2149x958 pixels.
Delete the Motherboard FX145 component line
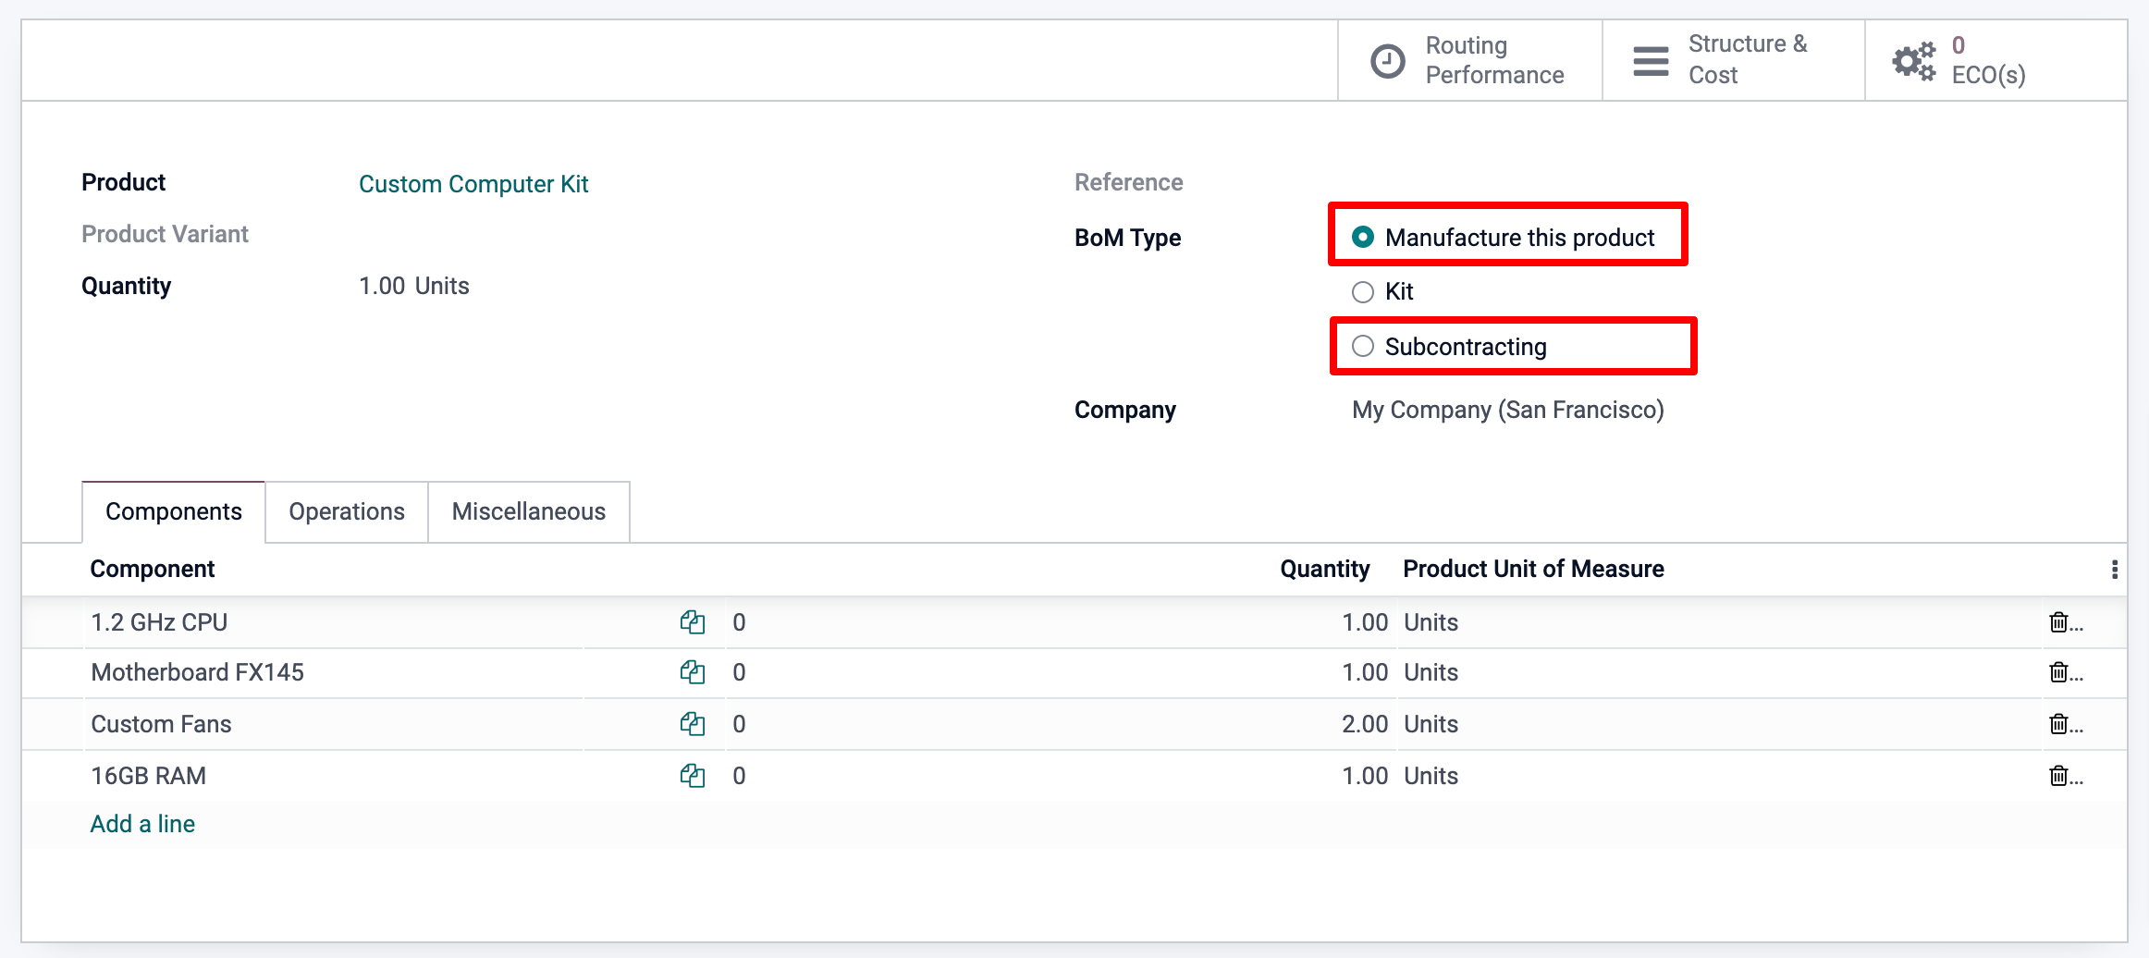2058,672
